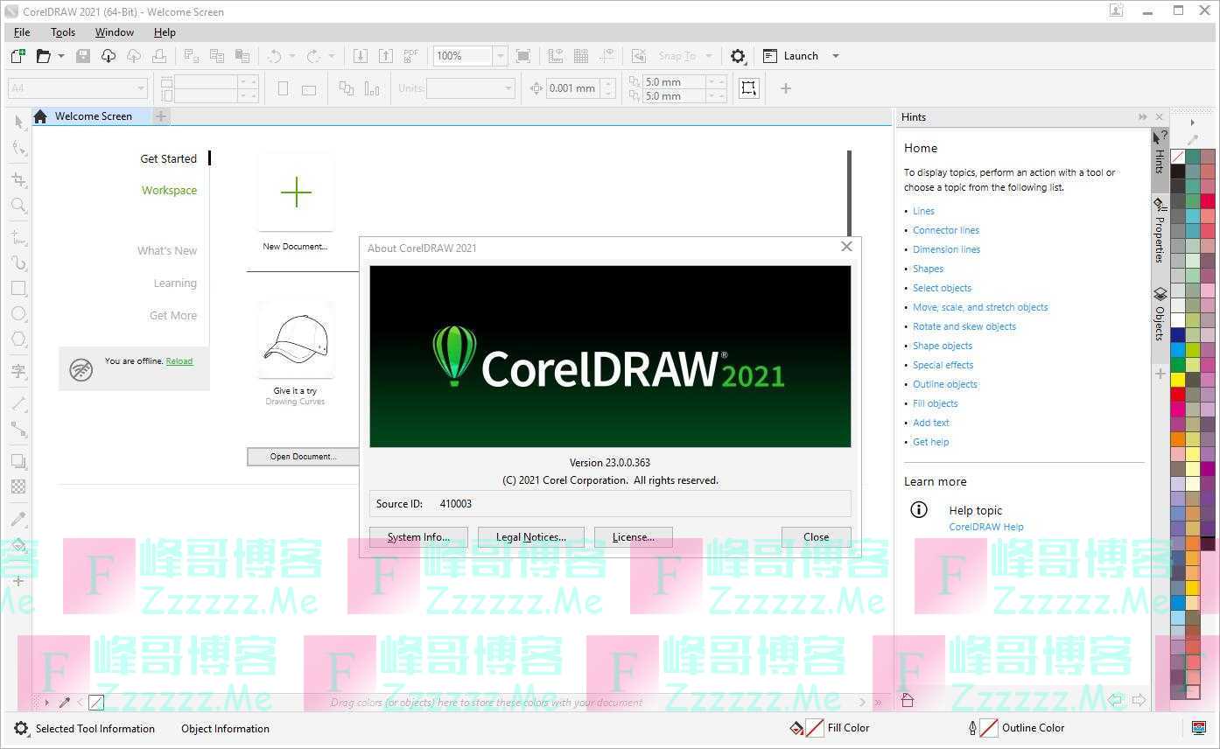This screenshot has height=749, width=1220.
Task: Open the Tools menu
Action: pos(63,32)
